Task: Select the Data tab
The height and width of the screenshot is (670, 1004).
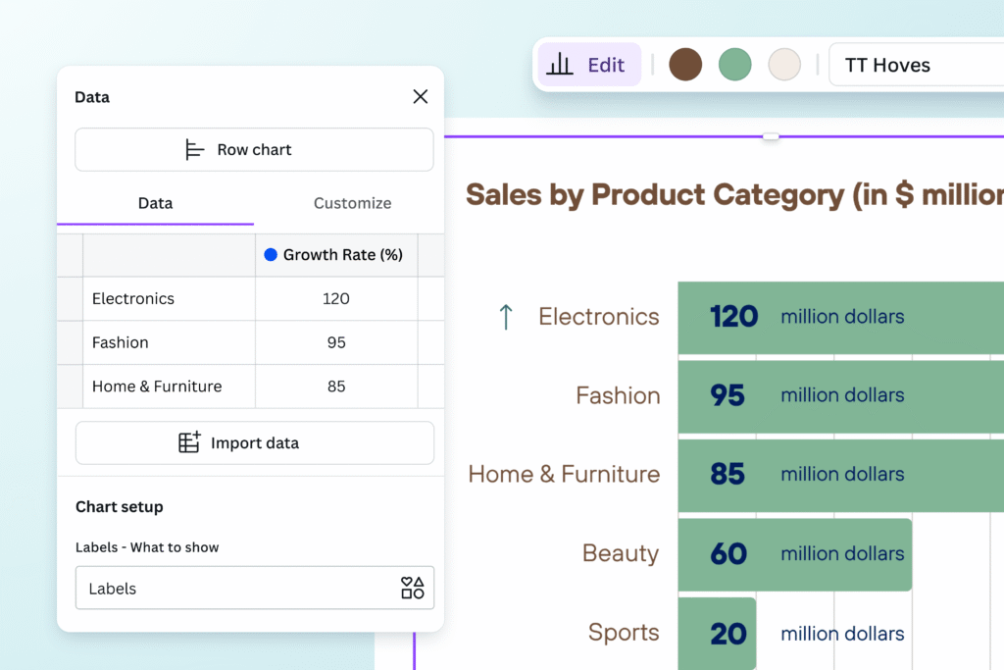Action: pyautogui.click(x=155, y=203)
